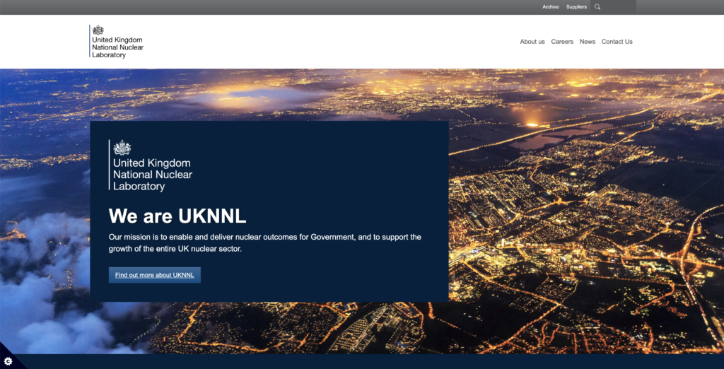724x369 pixels.
Task: Click the We are UKNNL heading
Action: [177, 216]
